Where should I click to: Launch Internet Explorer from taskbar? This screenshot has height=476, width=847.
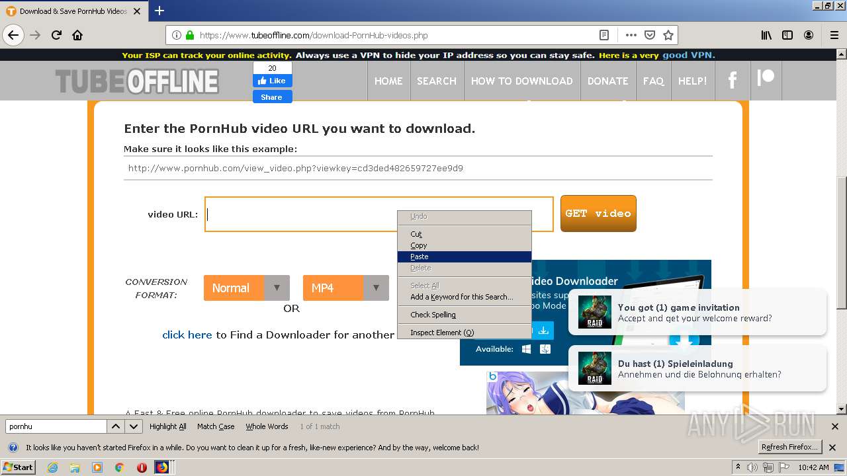tap(53, 467)
